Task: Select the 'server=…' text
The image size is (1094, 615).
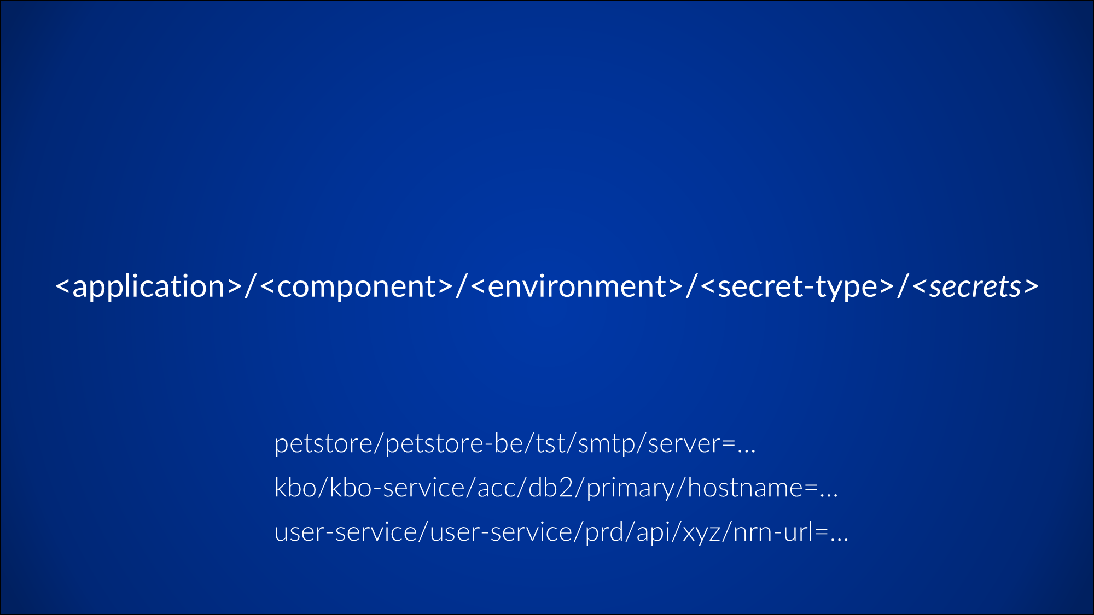Action: coord(701,443)
